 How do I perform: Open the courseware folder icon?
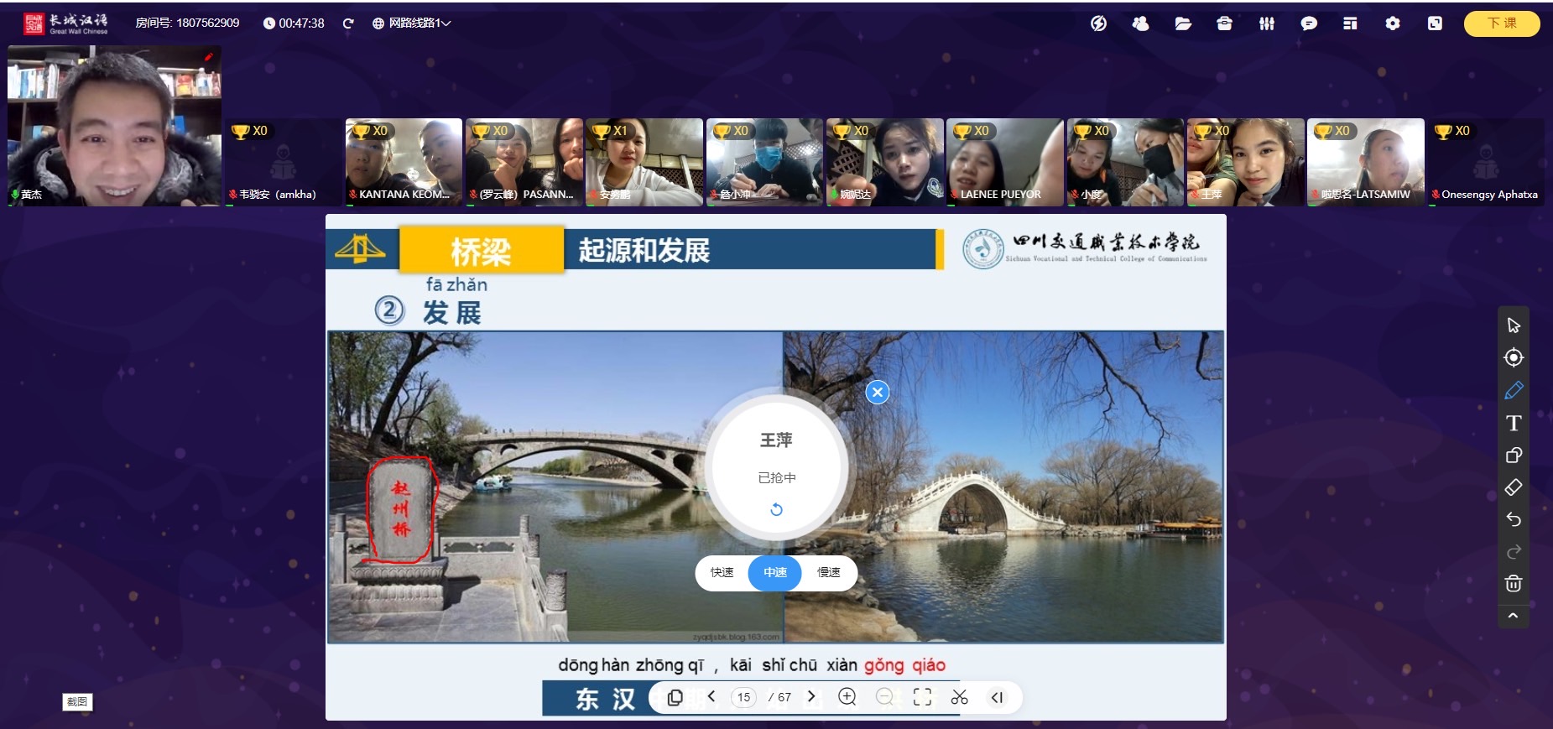[x=1183, y=23]
